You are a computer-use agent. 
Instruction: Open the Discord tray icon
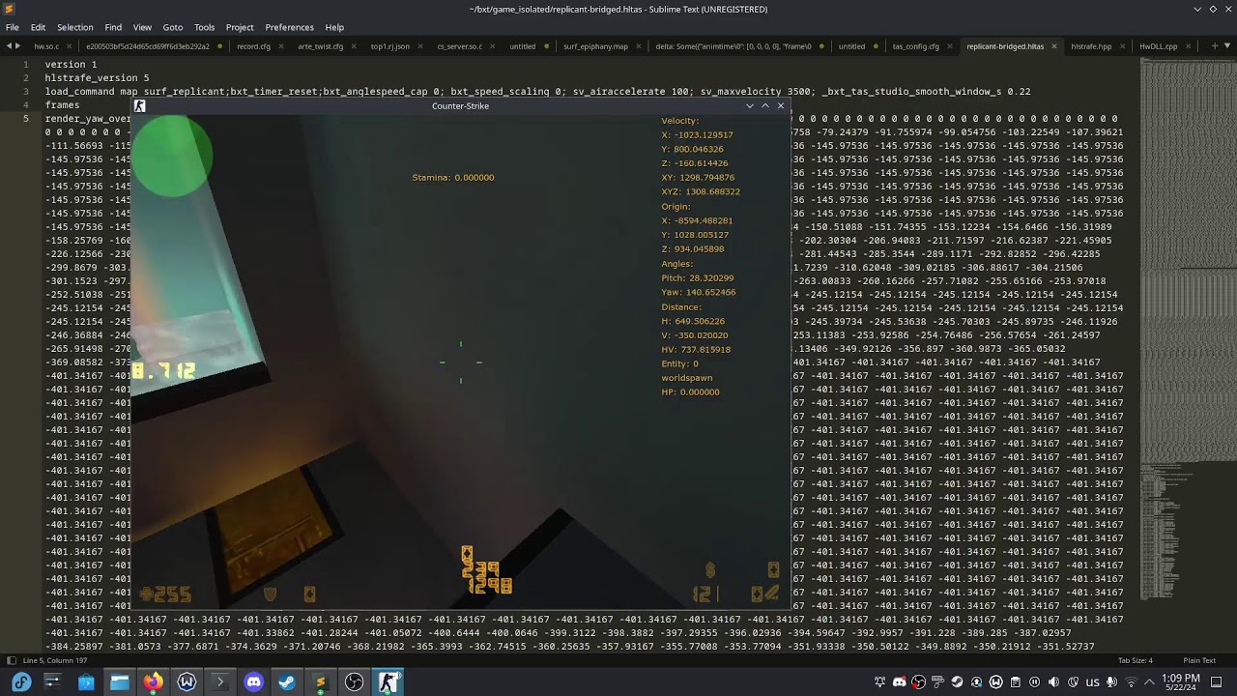[899, 681]
